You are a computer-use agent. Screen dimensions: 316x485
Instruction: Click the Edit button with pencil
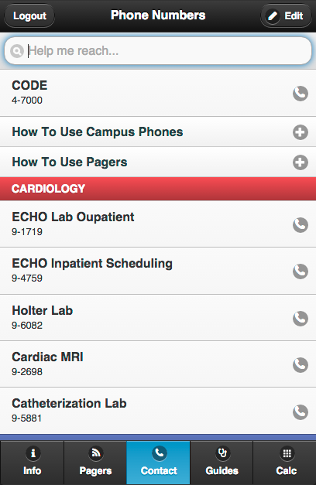286,15
